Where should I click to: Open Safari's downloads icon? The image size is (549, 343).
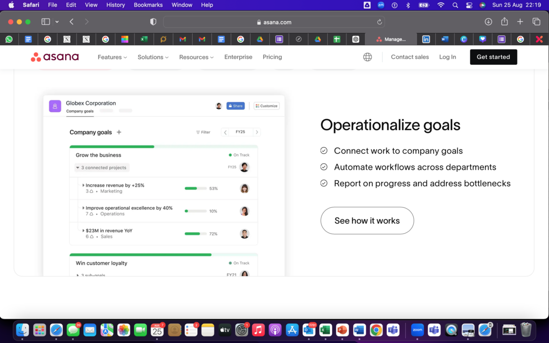click(x=488, y=22)
